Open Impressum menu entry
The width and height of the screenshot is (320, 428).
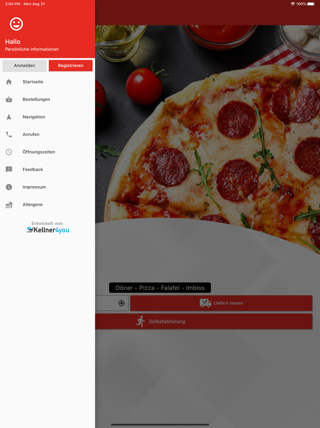[48, 187]
